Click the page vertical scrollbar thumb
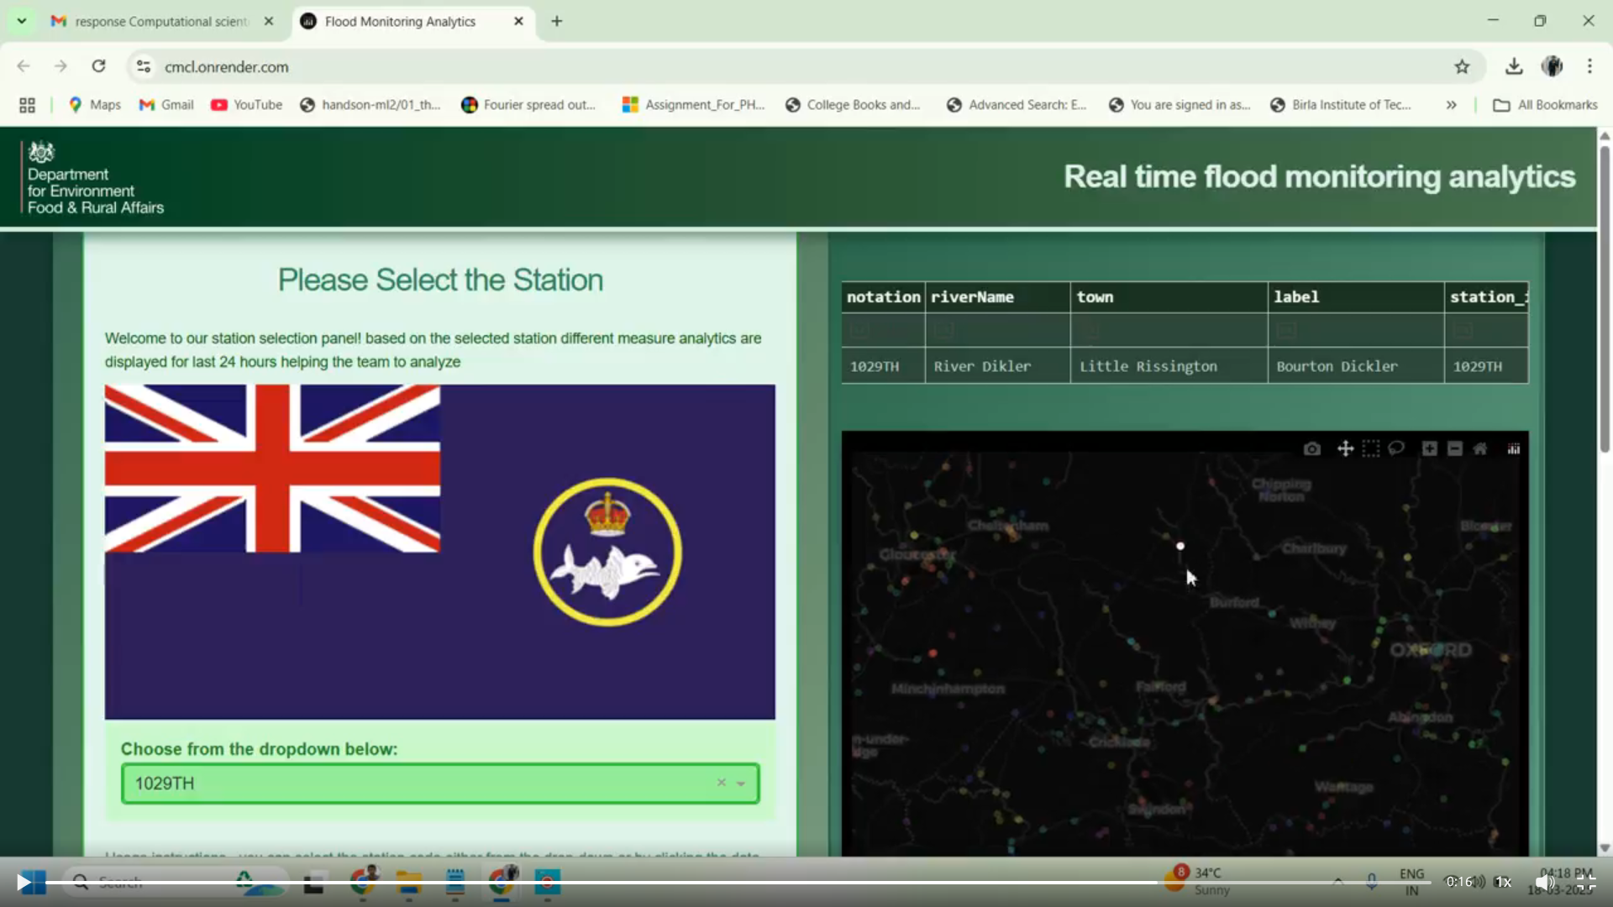This screenshot has height=907, width=1613. (x=1605, y=300)
